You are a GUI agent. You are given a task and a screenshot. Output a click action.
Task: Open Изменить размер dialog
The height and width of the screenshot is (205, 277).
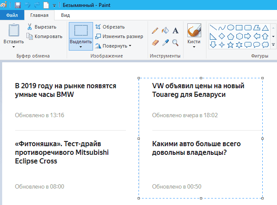click(119, 36)
